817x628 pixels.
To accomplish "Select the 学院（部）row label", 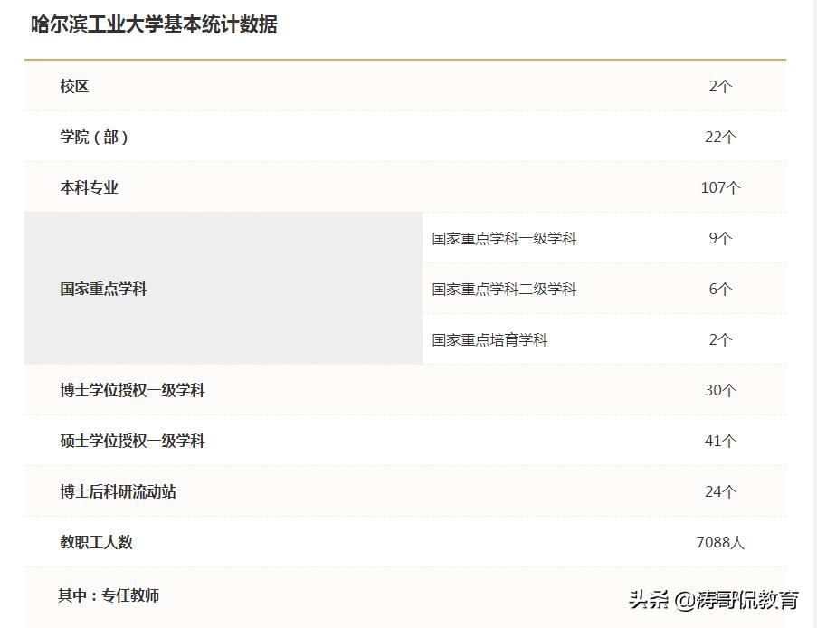I will (95, 137).
